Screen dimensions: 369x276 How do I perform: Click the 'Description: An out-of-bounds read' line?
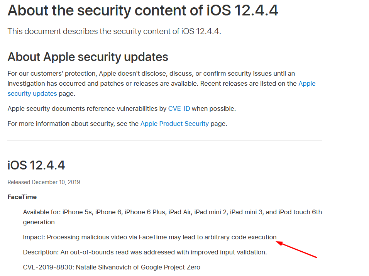[145, 252]
